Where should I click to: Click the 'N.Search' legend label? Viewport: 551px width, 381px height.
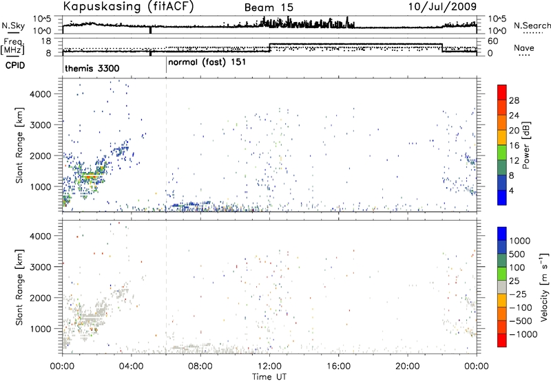532,25
